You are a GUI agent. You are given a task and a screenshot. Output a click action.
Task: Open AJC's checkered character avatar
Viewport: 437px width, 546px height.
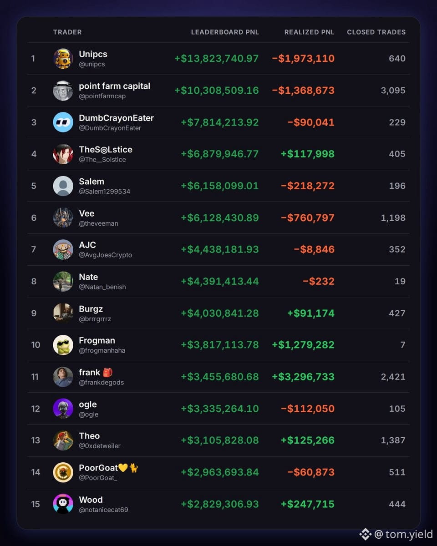pos(63,249)
